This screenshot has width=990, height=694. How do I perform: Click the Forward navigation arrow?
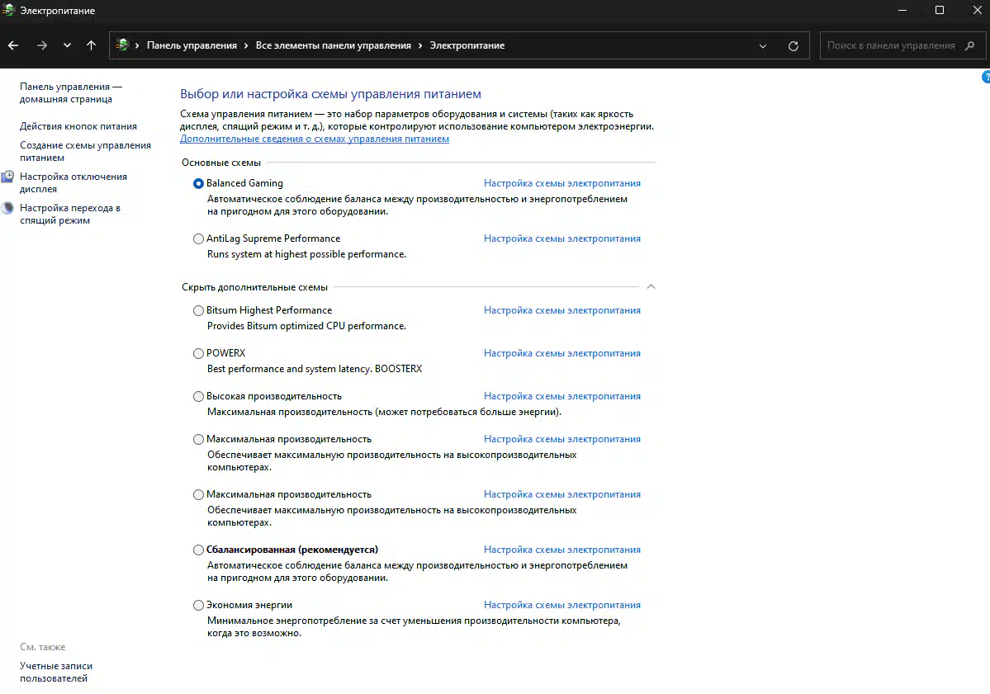tap(41, 45)
